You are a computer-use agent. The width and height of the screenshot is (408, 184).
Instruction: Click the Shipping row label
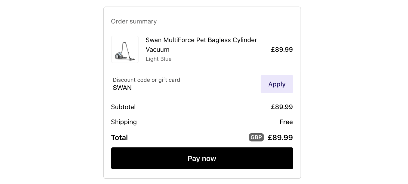click(x=124, y=122)
